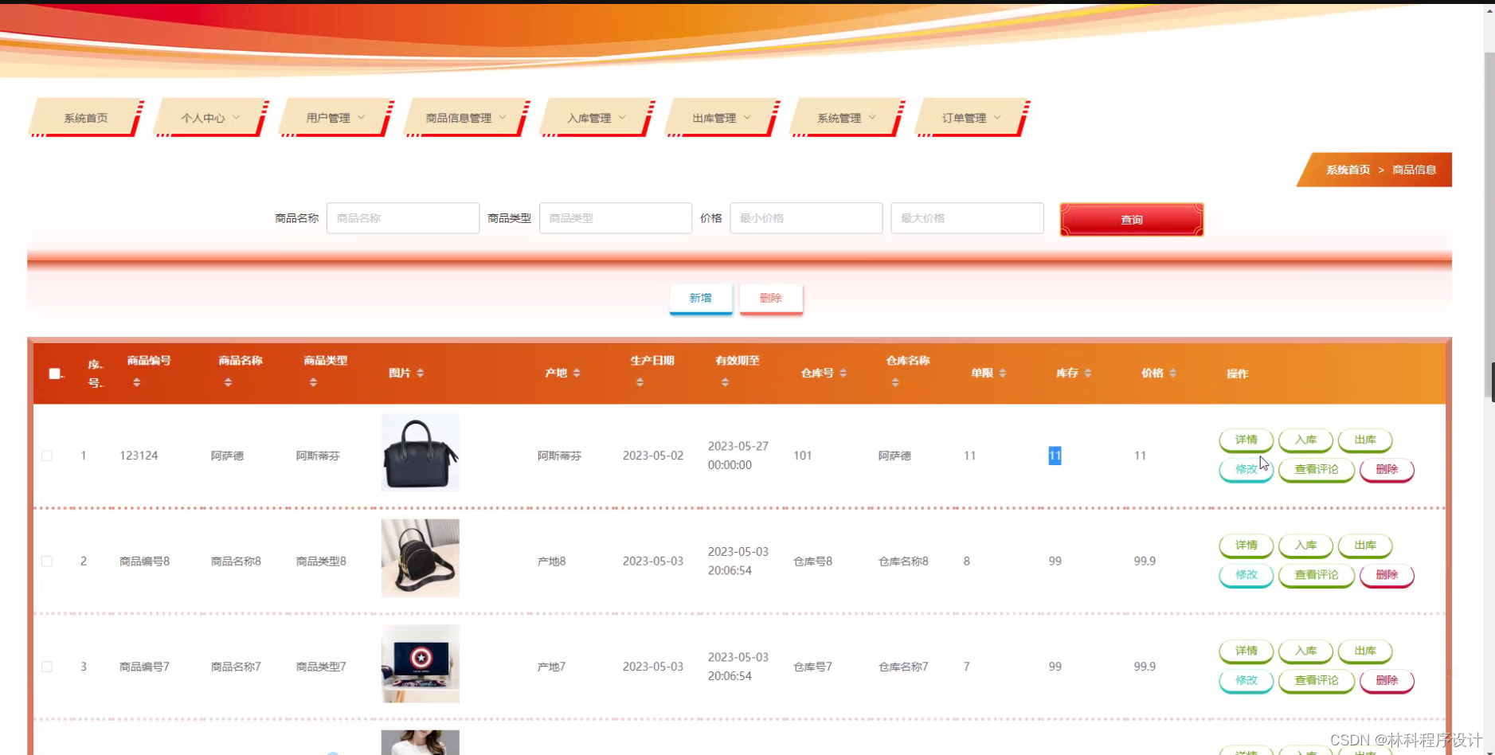1495x755 pixels.
Task: Click 查看评论 for product 阿斯蒂芬
Action: pos(1316,469)
